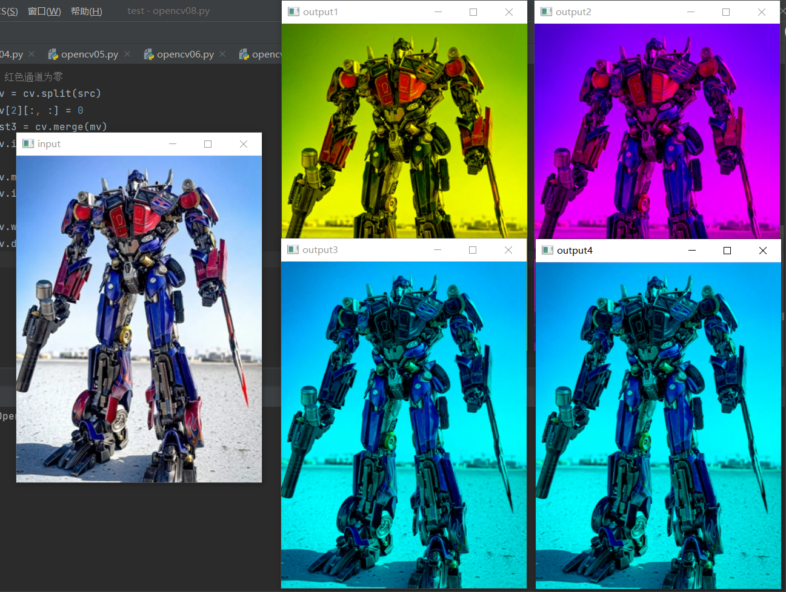Close the 04.py editor tab

click(x=32, y=54)
